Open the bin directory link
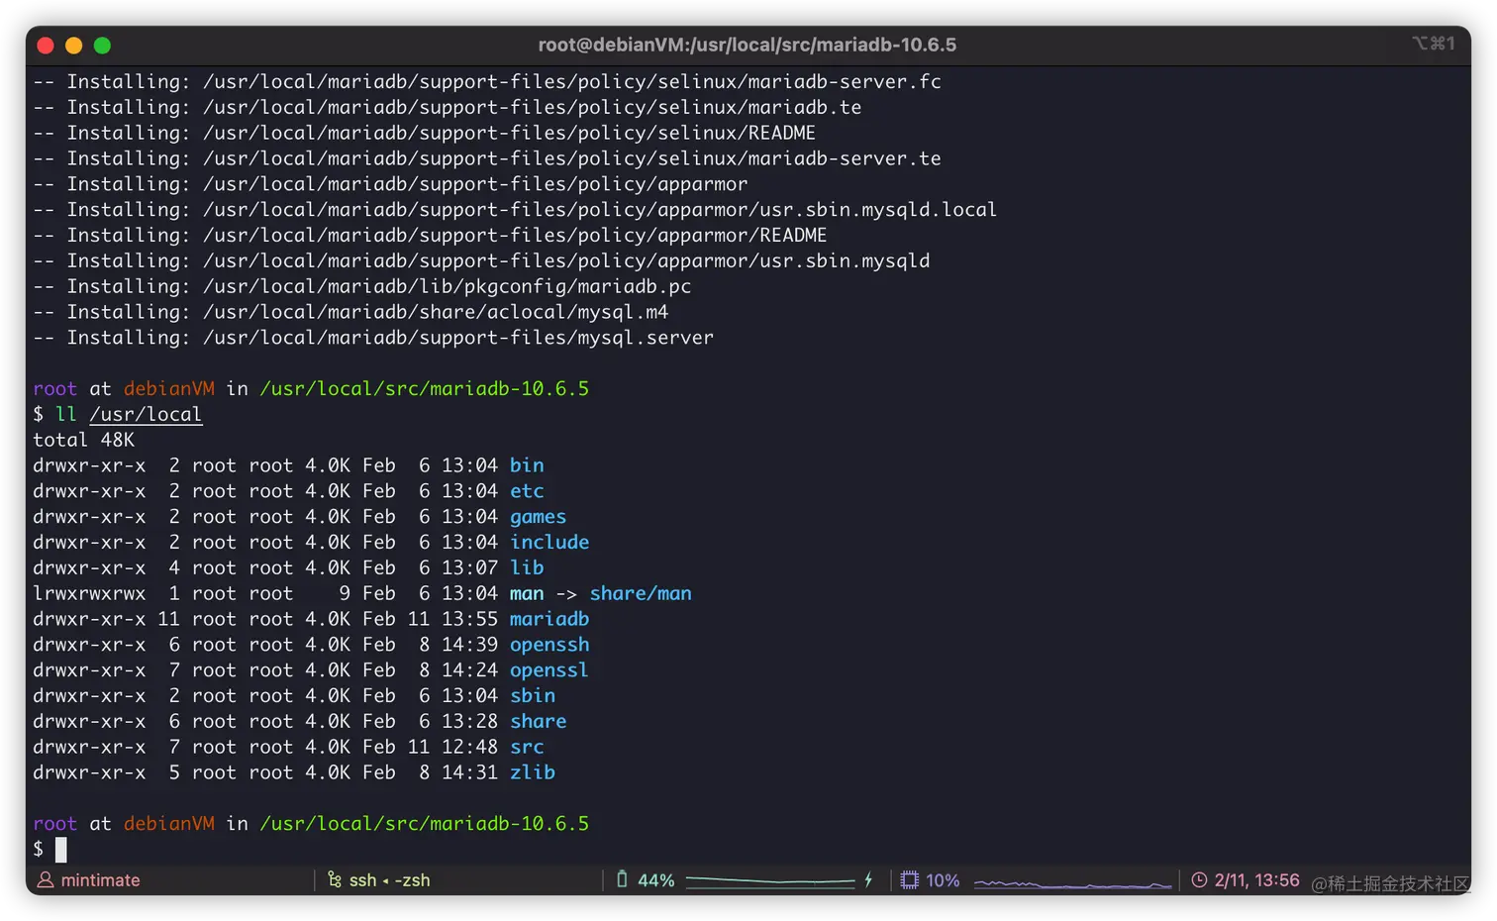This screenshot has width=1497, height=921. [526, 464]
